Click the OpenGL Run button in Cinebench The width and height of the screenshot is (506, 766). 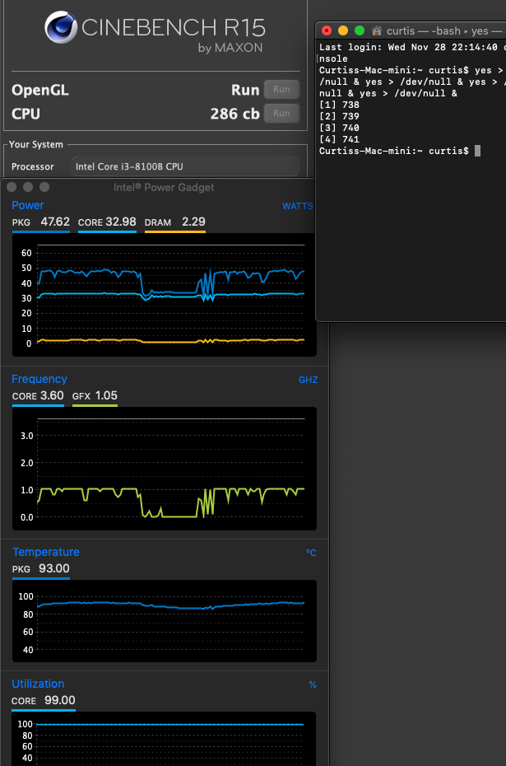pyautogui.click(x=281, y=90)
